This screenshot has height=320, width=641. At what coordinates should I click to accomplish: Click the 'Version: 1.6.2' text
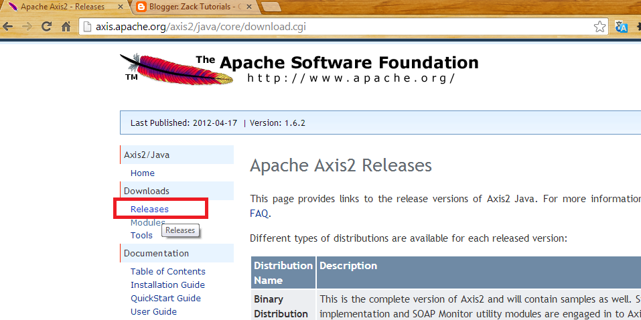point(277,123)
